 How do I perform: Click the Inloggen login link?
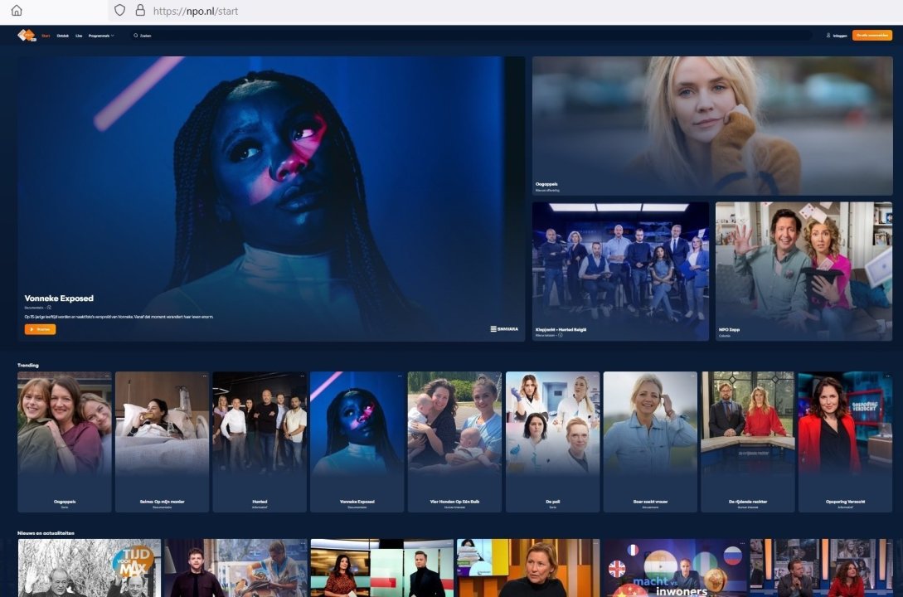(x=840, y=36)
